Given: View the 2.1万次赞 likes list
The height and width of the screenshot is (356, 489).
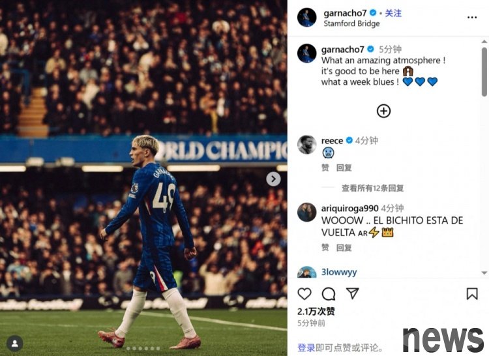Looking at the screenshot, I should point(316,312).
